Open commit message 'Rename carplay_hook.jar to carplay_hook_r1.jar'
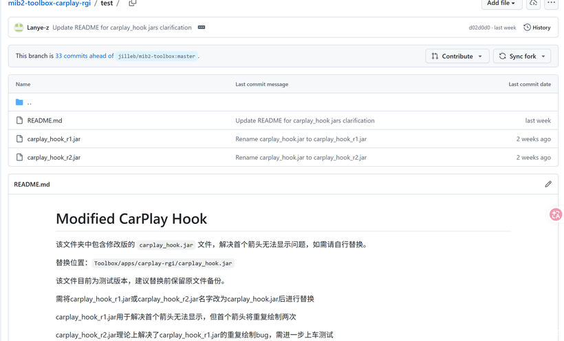Screen dimensions: 564x341 pyautogui.click(x=301, y=139)
